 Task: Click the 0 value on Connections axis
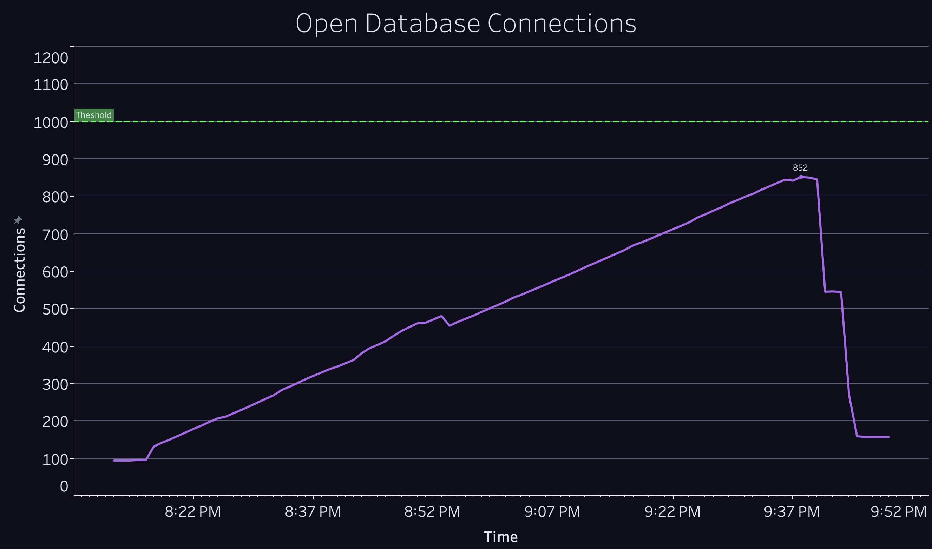(64, 486)
